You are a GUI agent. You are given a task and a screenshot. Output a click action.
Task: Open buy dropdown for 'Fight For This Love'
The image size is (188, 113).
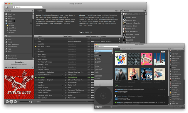(x=63, y=75)
